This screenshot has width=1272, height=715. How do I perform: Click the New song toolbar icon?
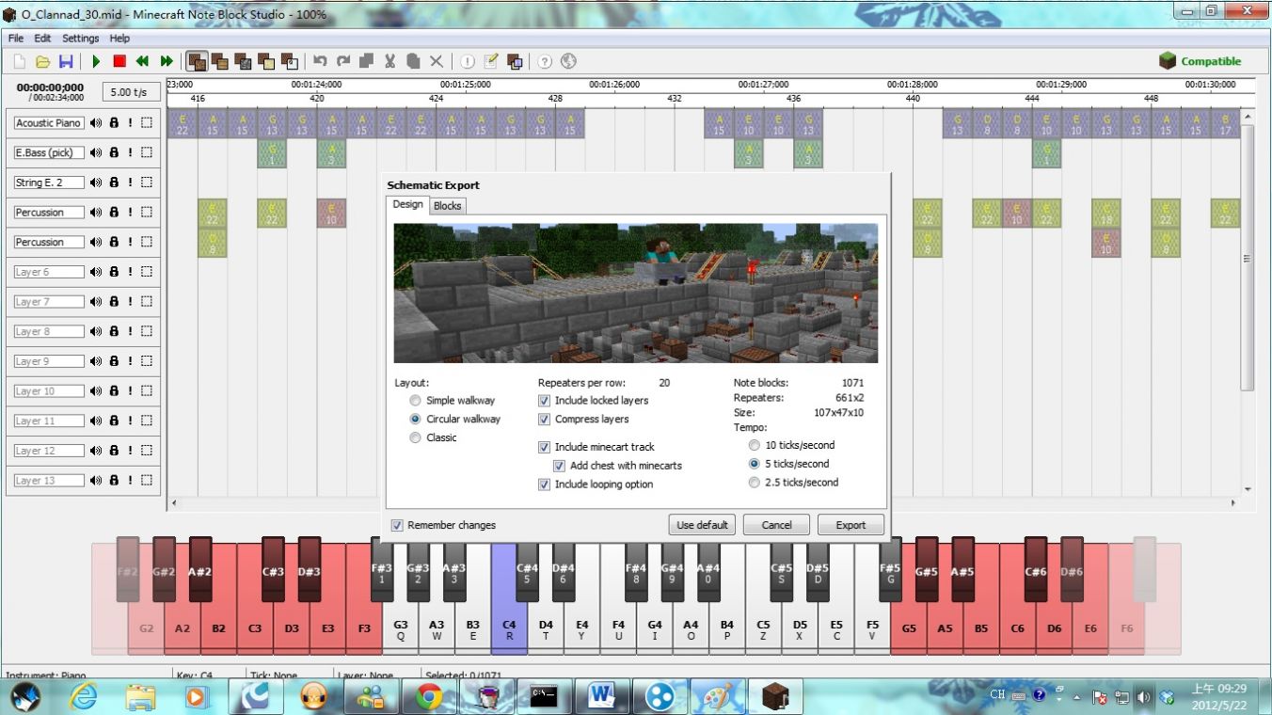20,61
